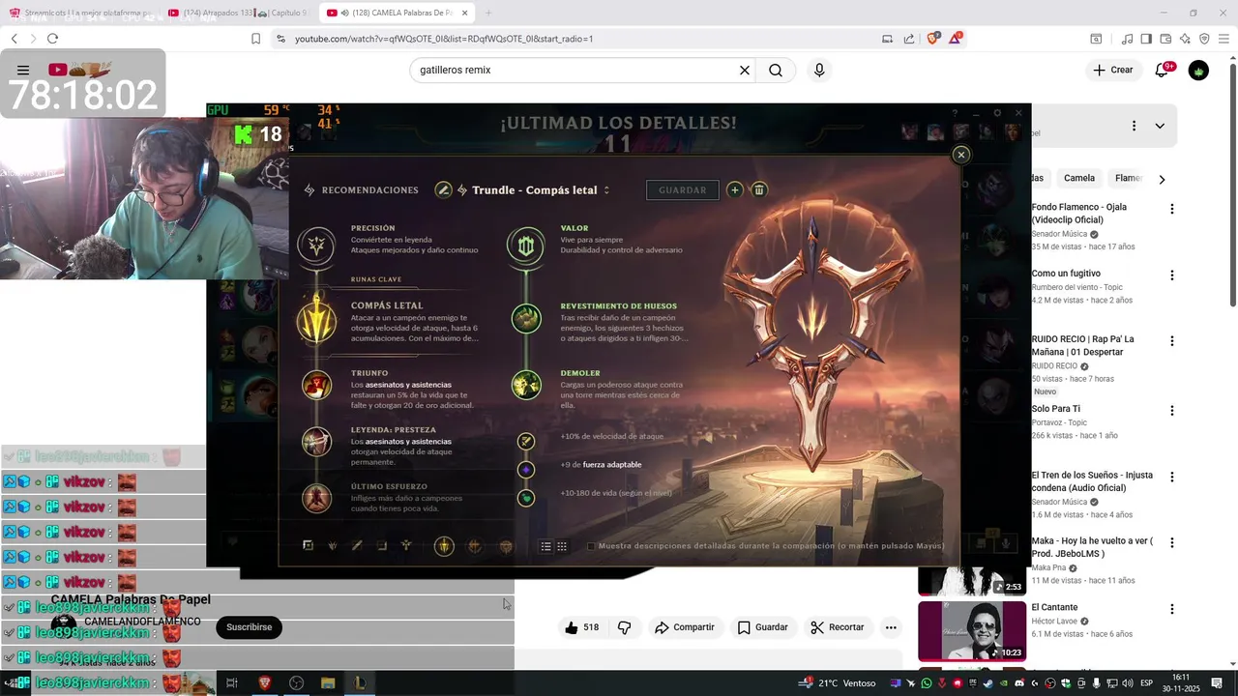
Task: Open options for Solo Para Ti
Action: click(1172, 411)
